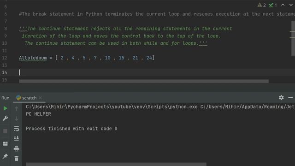Viewport: 295px width, 166px height.
Task: Click the line number 12 in the gutter
Action: pos(5,58)
